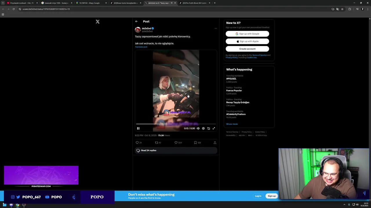This screenshot has width=371, height=208.
Task: Open the browser profile avatar
Action: [362, 9]
